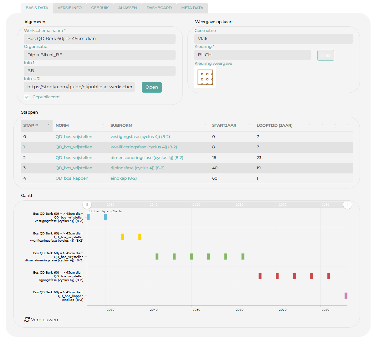The width and height of the screenshot is (374, 339).
Task: Go to the META DATA tab
Action: pos(192,8)
